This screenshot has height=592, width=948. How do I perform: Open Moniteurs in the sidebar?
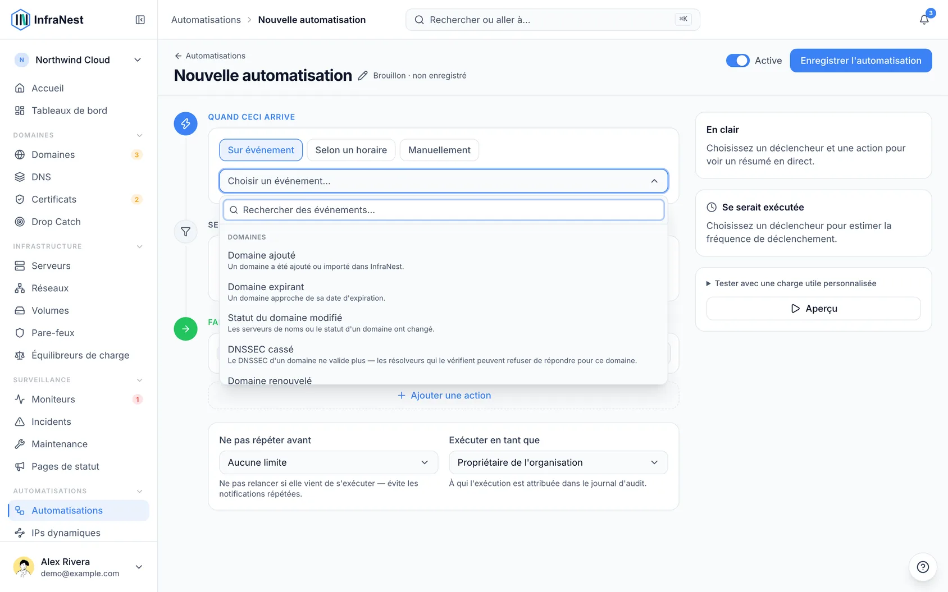click(x=79, y=399)
